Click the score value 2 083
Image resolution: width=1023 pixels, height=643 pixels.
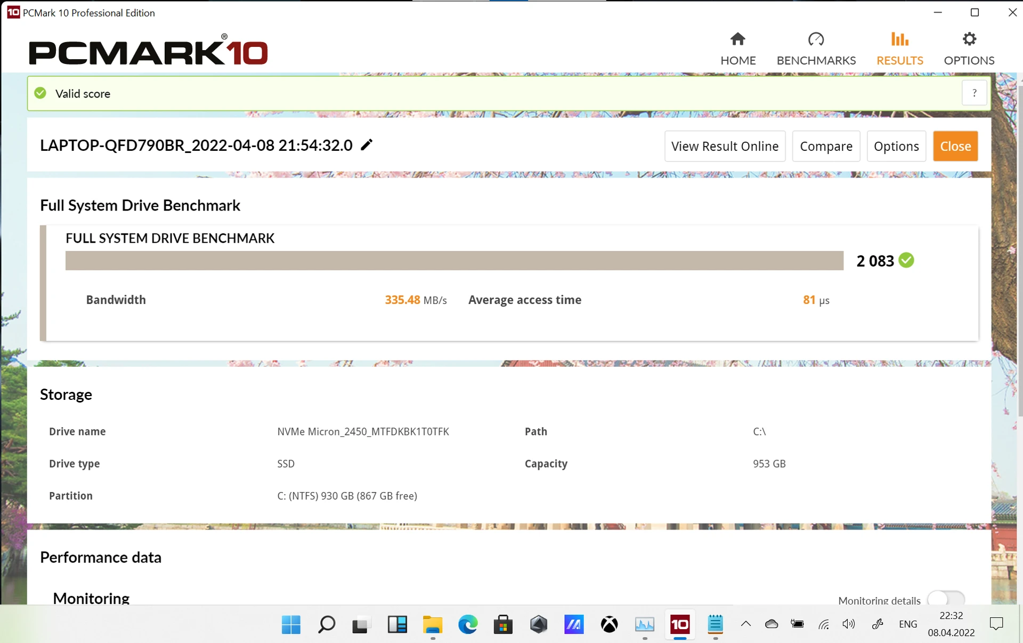coord(875,261)
